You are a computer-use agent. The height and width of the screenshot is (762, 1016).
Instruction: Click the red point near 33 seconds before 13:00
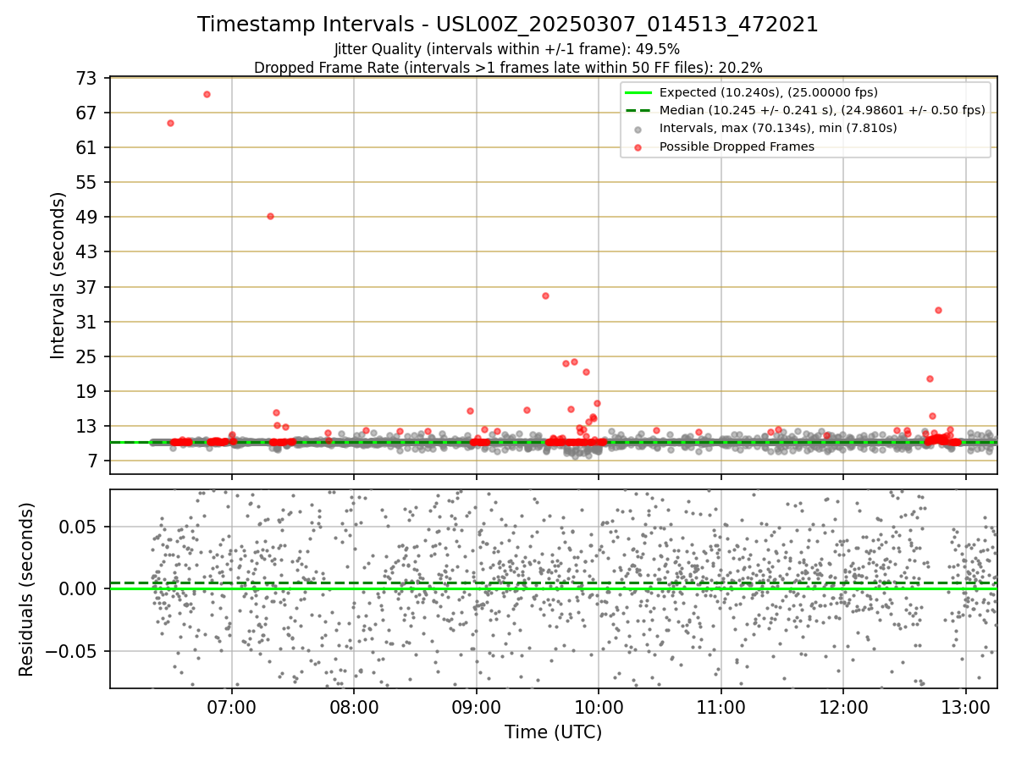[938, 310]
